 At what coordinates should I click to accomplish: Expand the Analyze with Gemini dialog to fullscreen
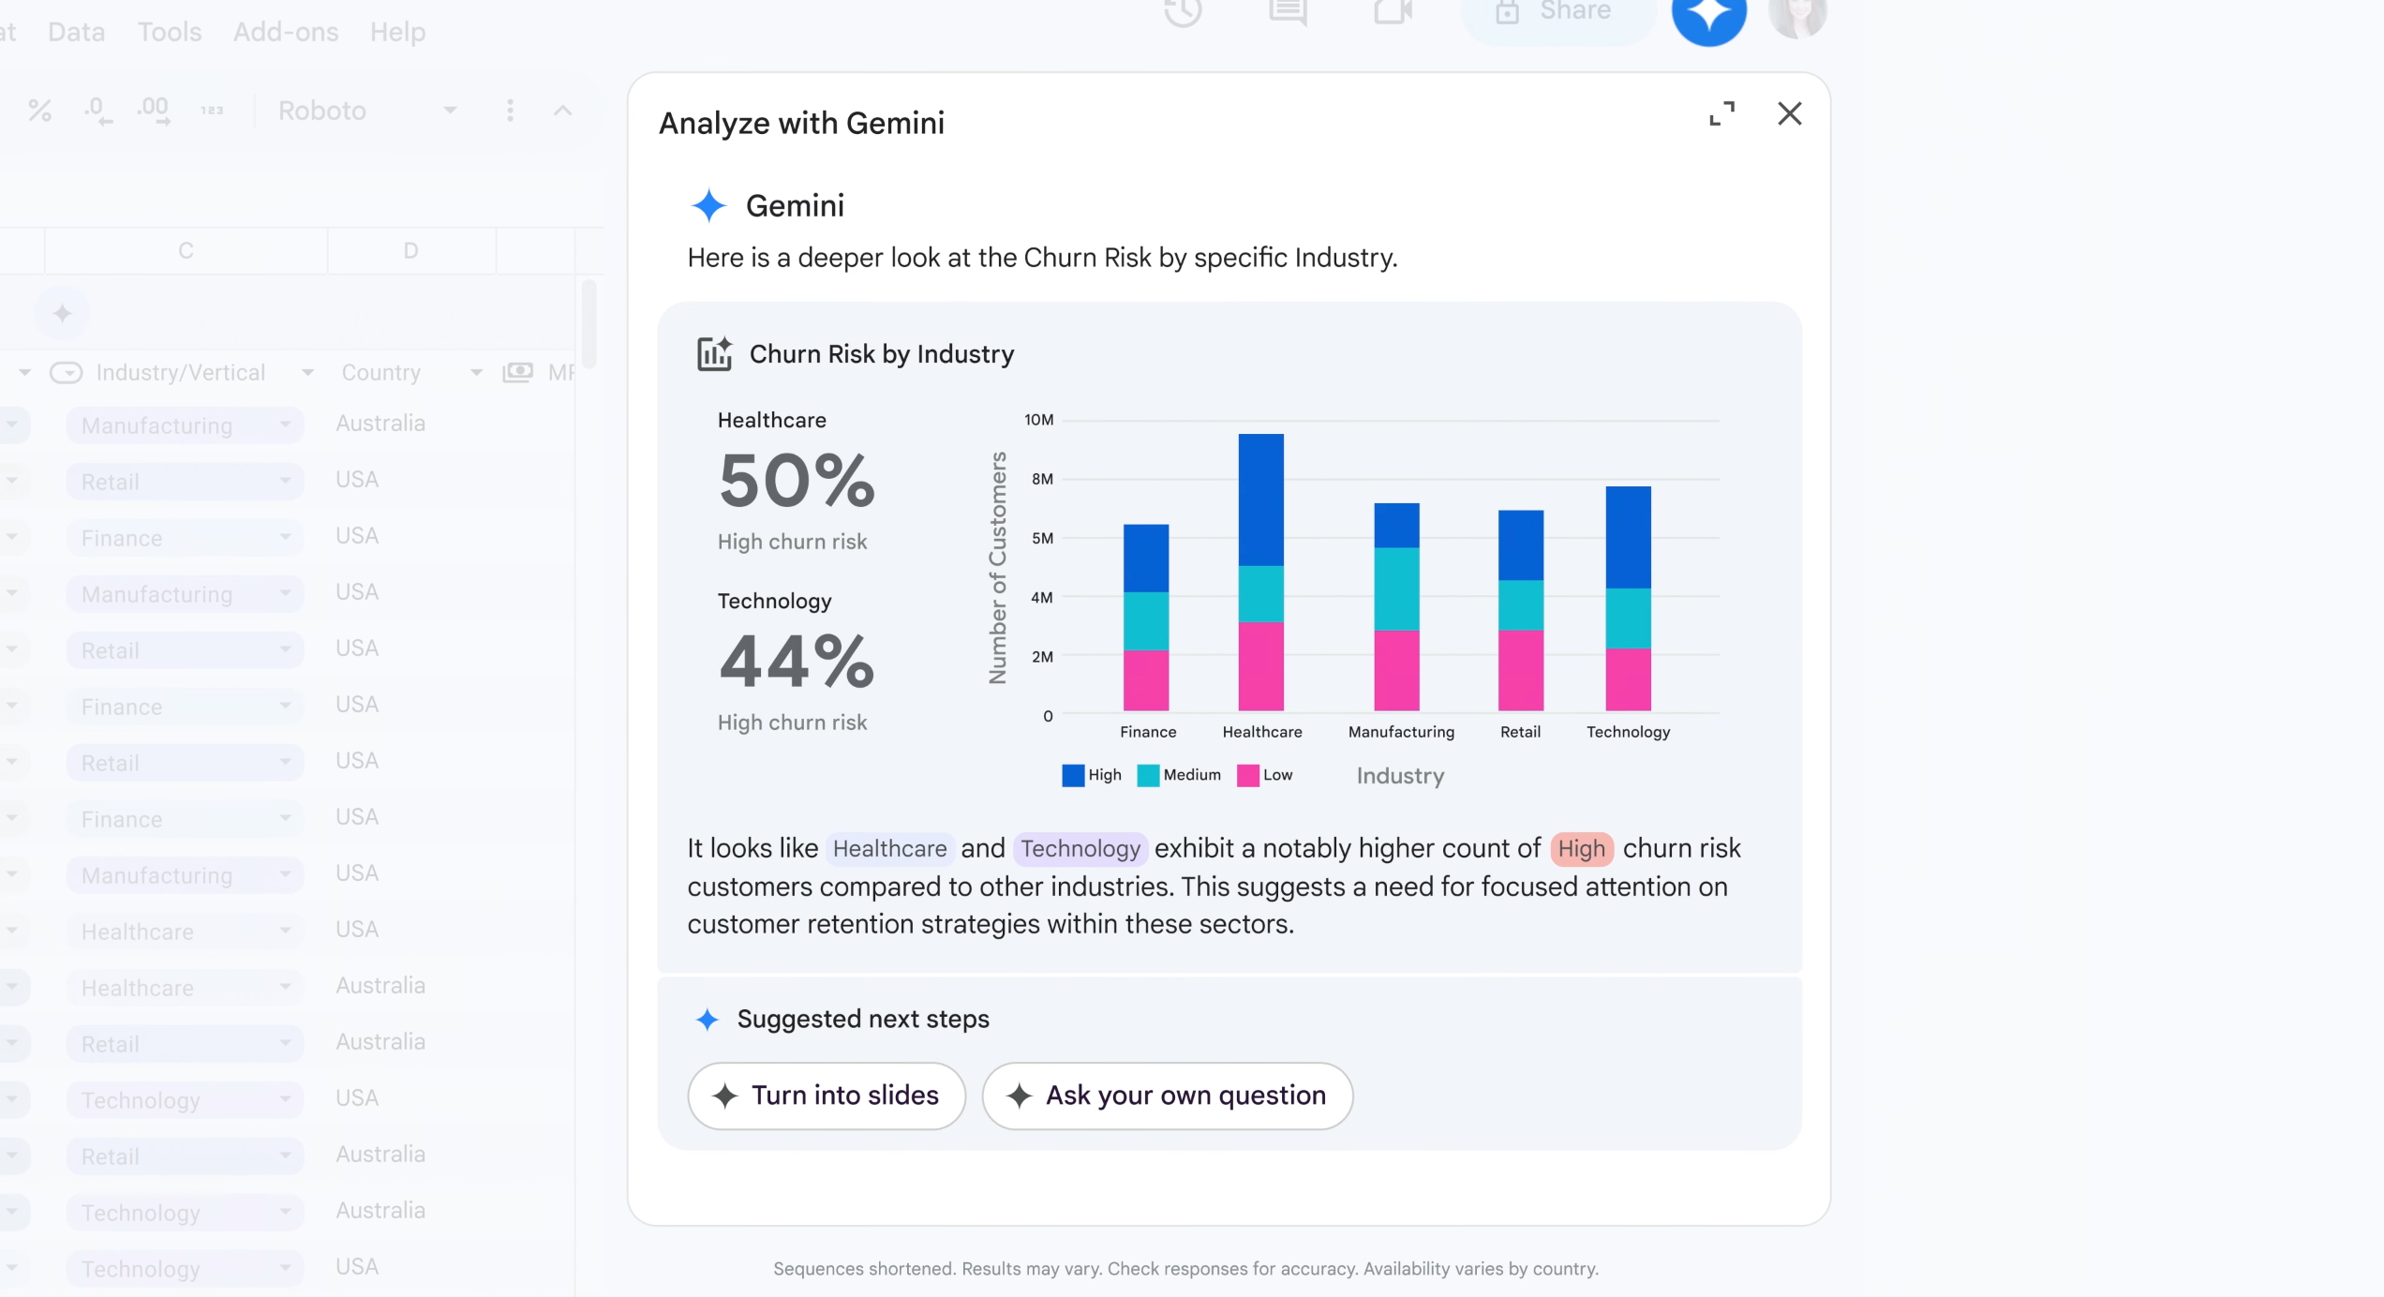[x=1722, y=113]
